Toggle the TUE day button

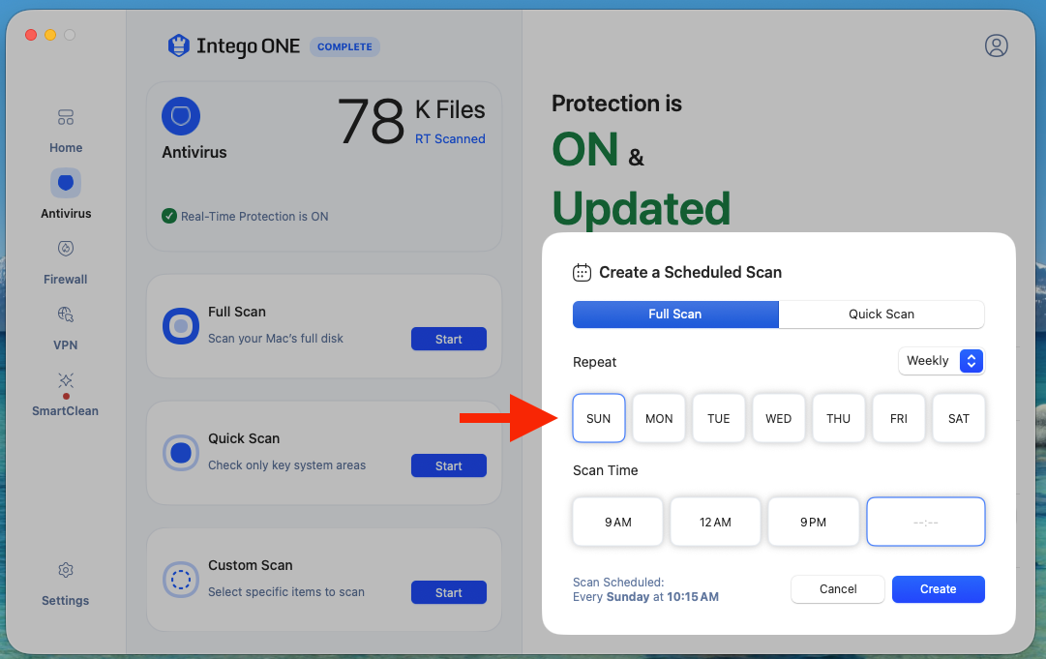pos(718,418)
